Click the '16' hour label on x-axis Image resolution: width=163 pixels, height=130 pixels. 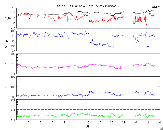(88, 123)
